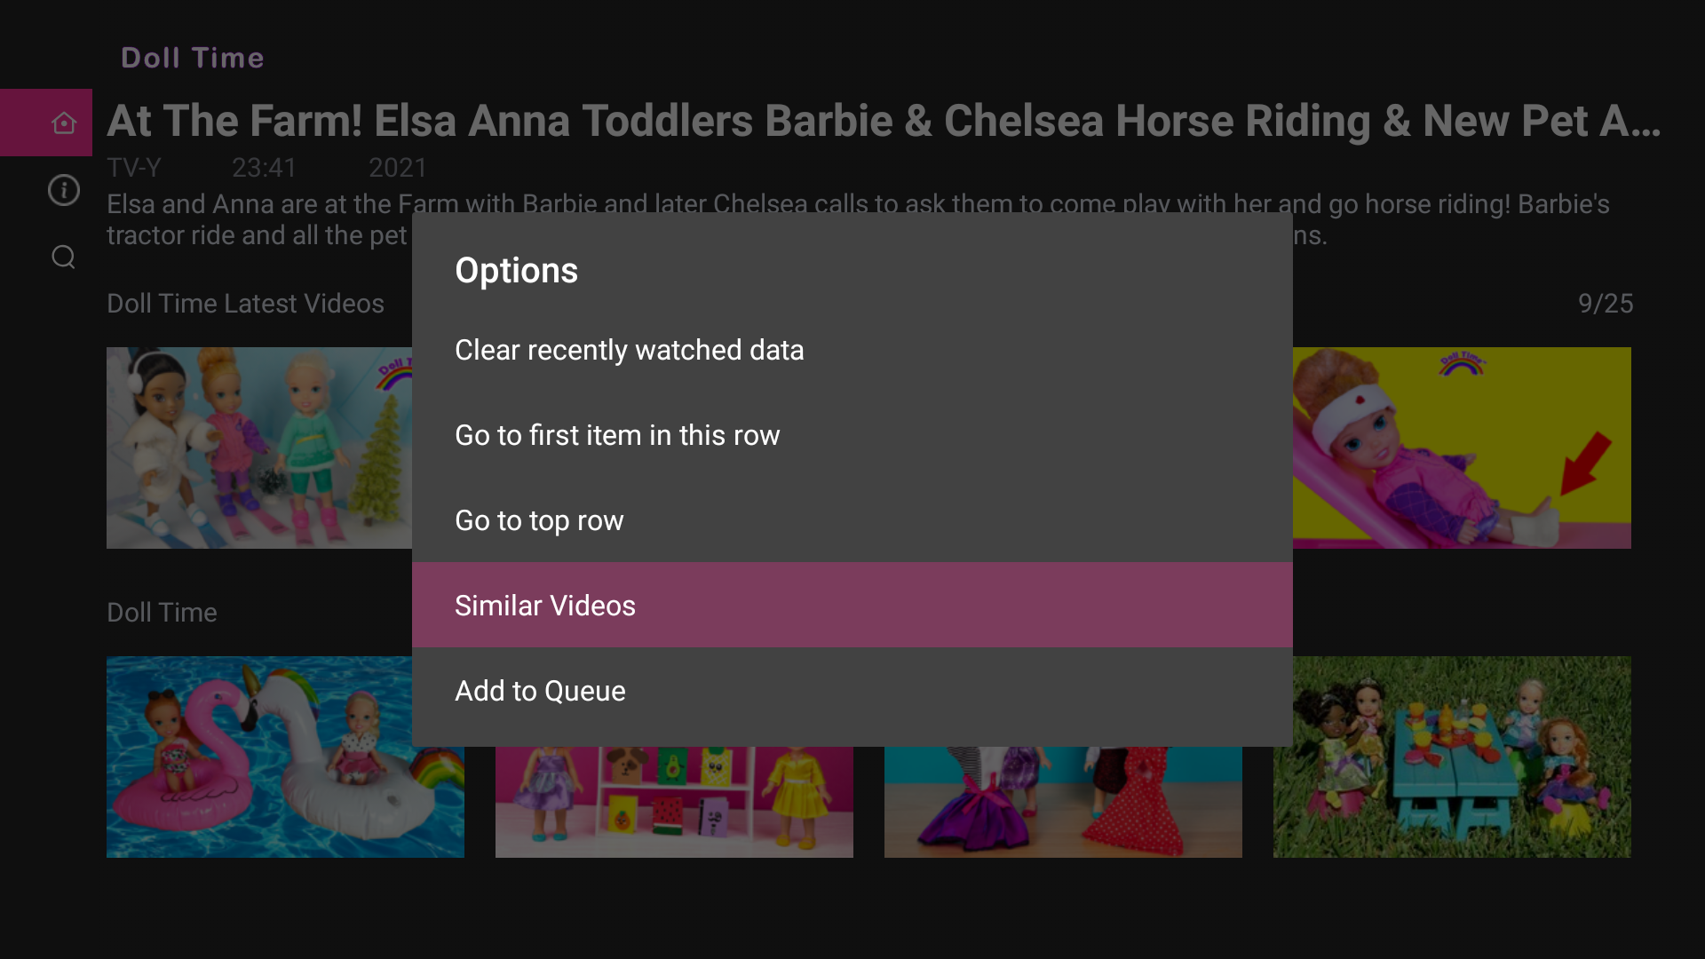The width and height of the screenshot is (1705, 959).
Task: Click the Doll Time channel name
Action: [192, 57]
